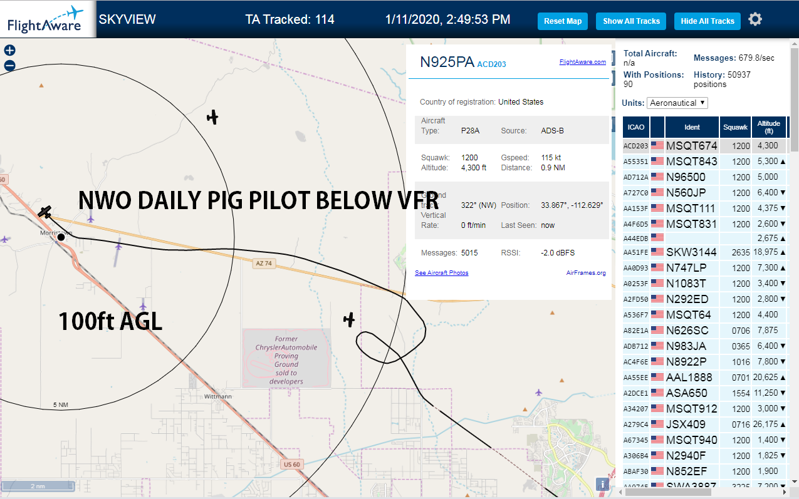This screenshot has width=799, height=499.
Task: Sort table by Altitude (ft) column header
Action: point(768,127)
